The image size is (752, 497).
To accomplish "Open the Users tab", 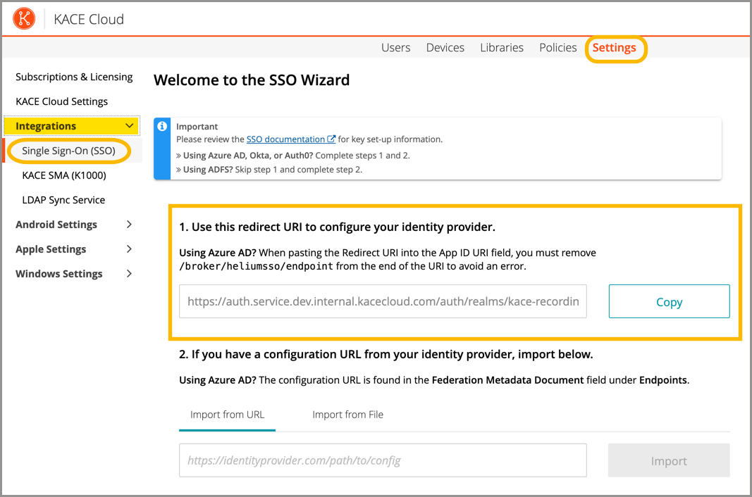I will [x=395, y=48].
